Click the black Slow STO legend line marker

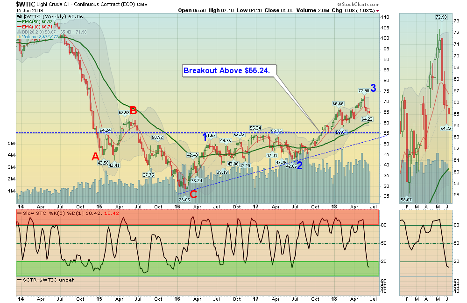[x=19, y=213]
